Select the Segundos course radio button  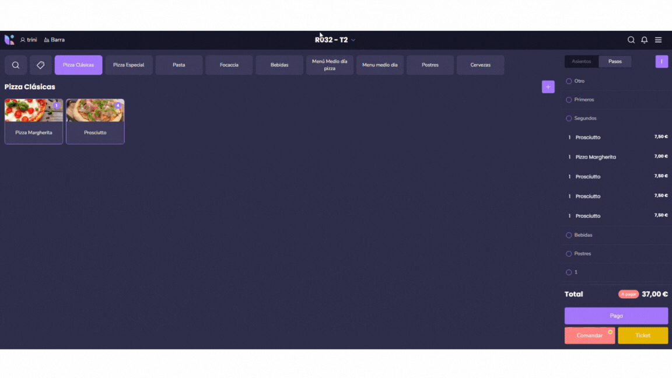pos(569,118)
